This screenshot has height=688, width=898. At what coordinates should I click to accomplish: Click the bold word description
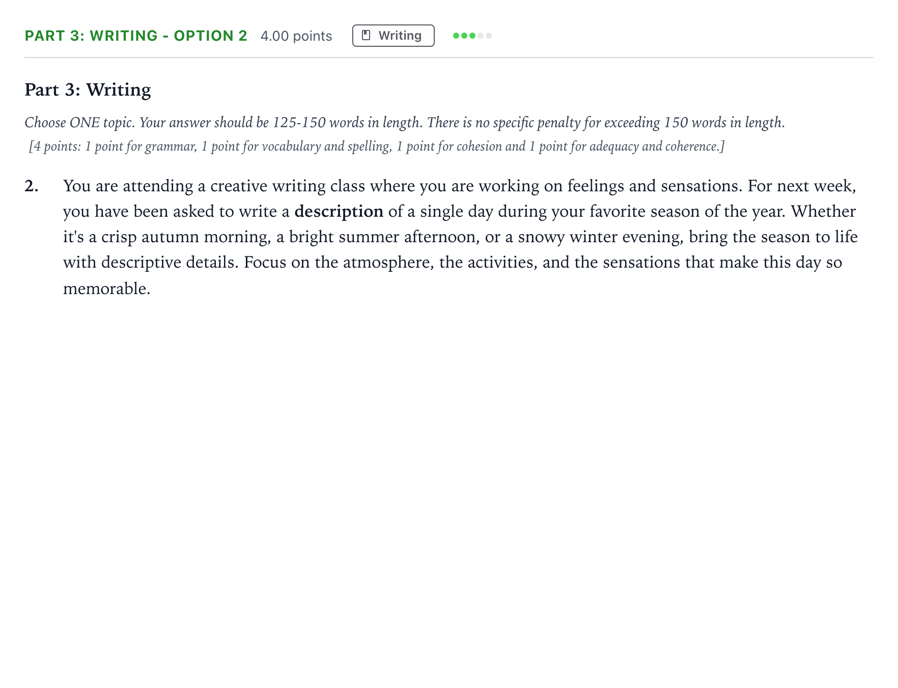coord(339,212)
